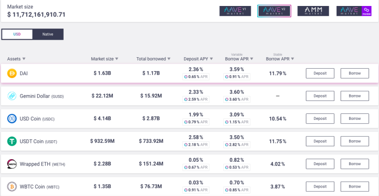
Task: Click the Gemini Dollar GUSD icon
Action: (x=12, y=96)
